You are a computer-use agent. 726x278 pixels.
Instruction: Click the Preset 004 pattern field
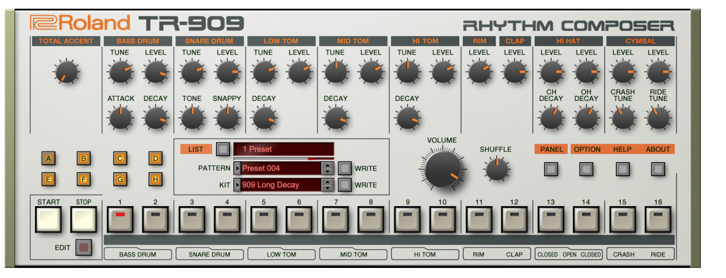[281, 168]
